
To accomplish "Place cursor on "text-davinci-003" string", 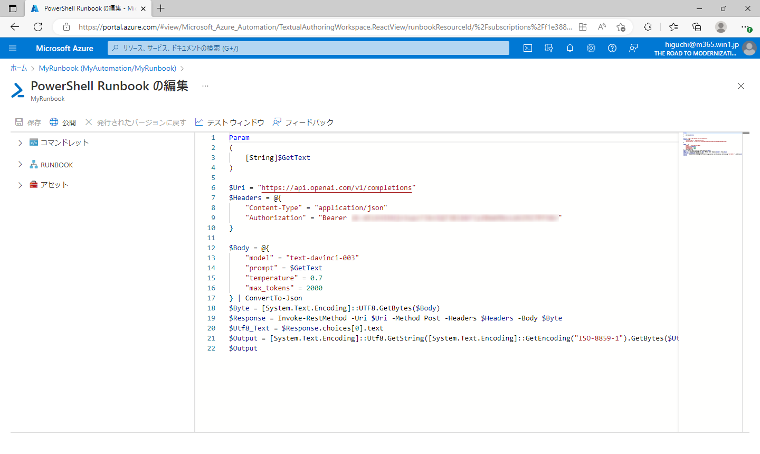I will click(x=322, y=258).
